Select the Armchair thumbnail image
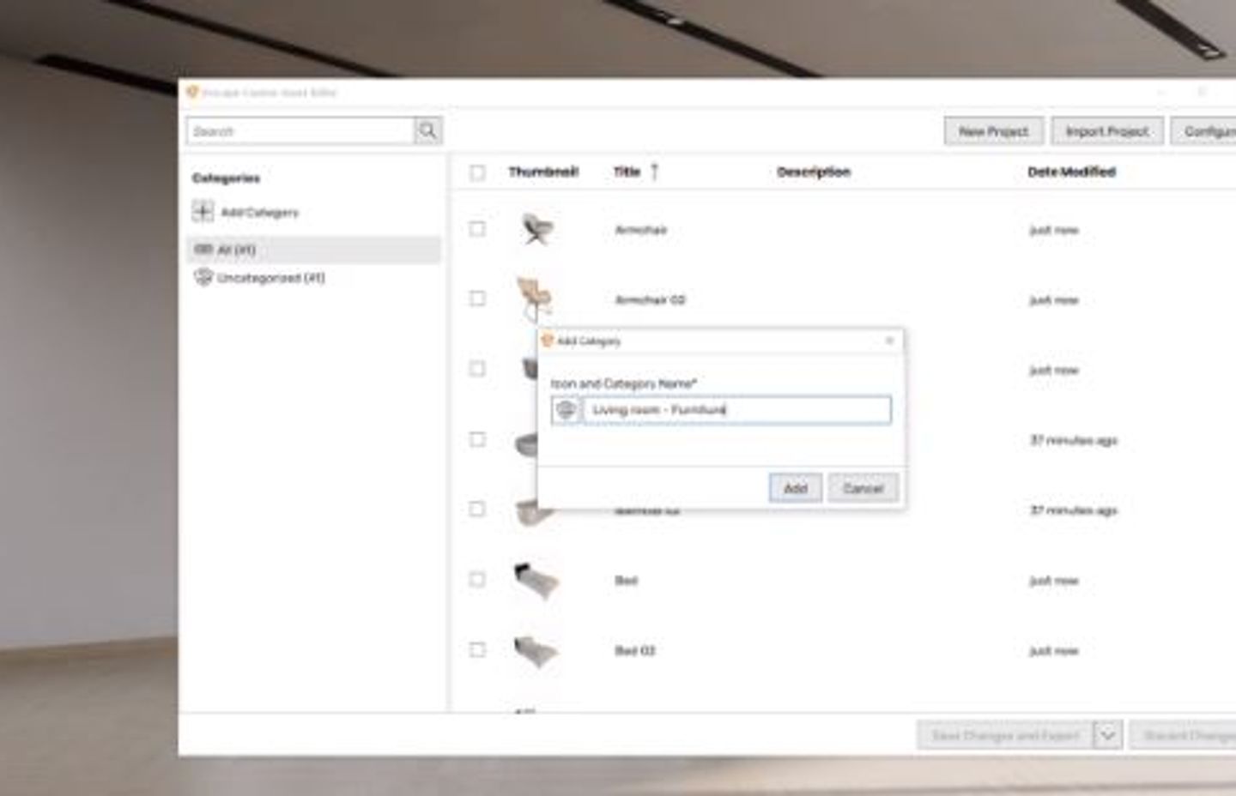The image size is (1236, 796). (539, 229)
